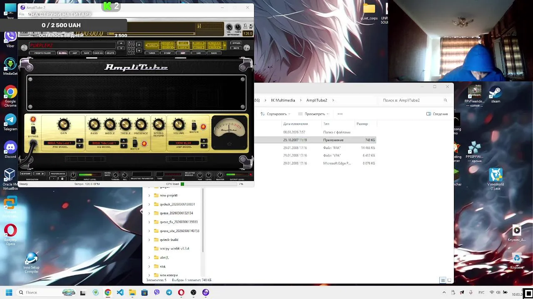Click the preset up arrow beside PURPLEHZ

pos(121,43)
